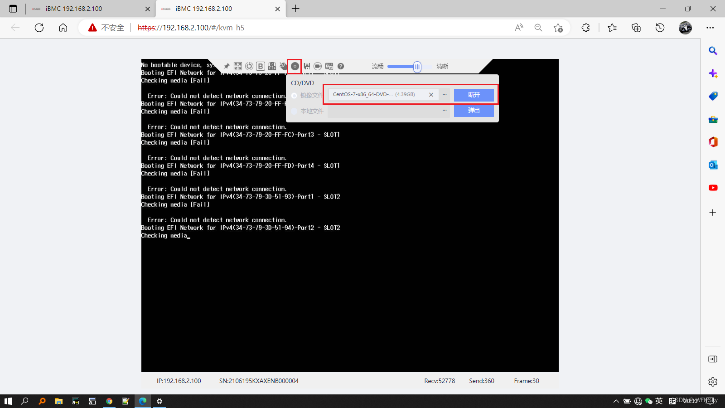Image resolution: width=725 pixels, height=408 pixels.
Task: Click the Frame:30 status text
Action: 527,381
